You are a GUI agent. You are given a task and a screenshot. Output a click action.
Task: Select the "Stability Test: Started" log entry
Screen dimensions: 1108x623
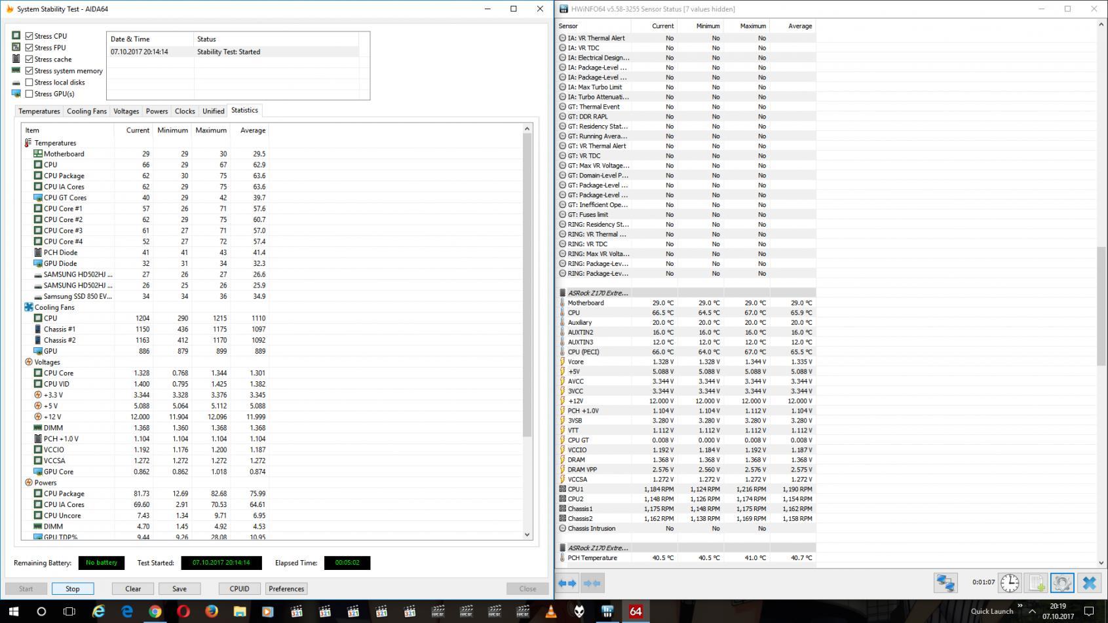click(x=233, y=52)
